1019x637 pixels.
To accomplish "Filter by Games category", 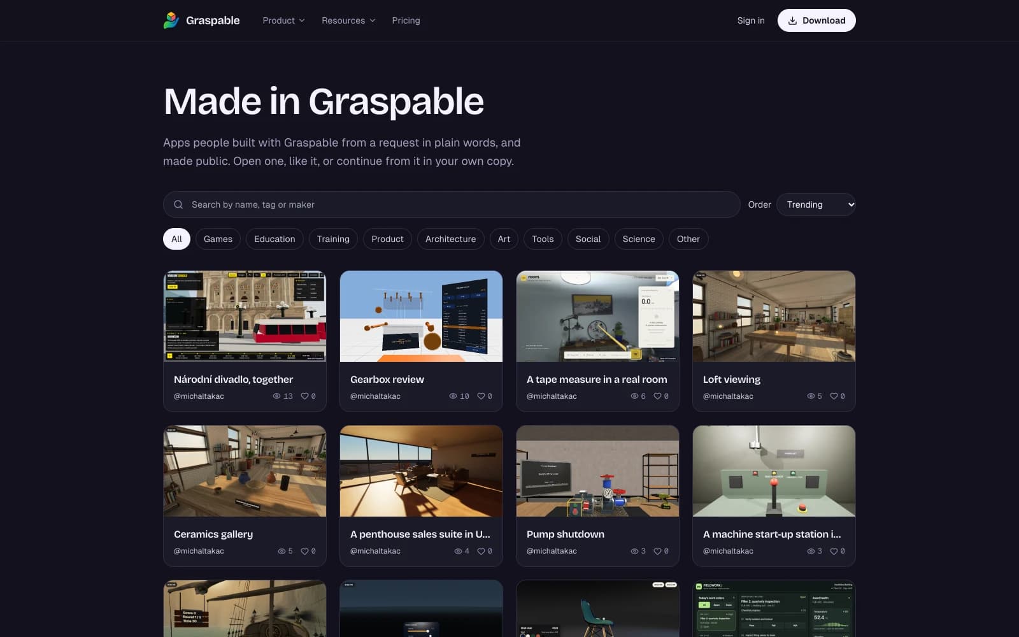I will [218, 239].
